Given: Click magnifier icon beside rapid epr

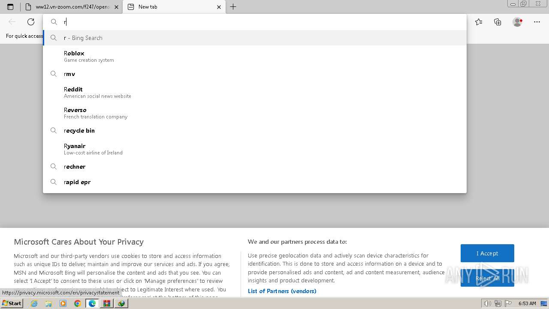Looking at the screenshot, I should pos(54,182).
